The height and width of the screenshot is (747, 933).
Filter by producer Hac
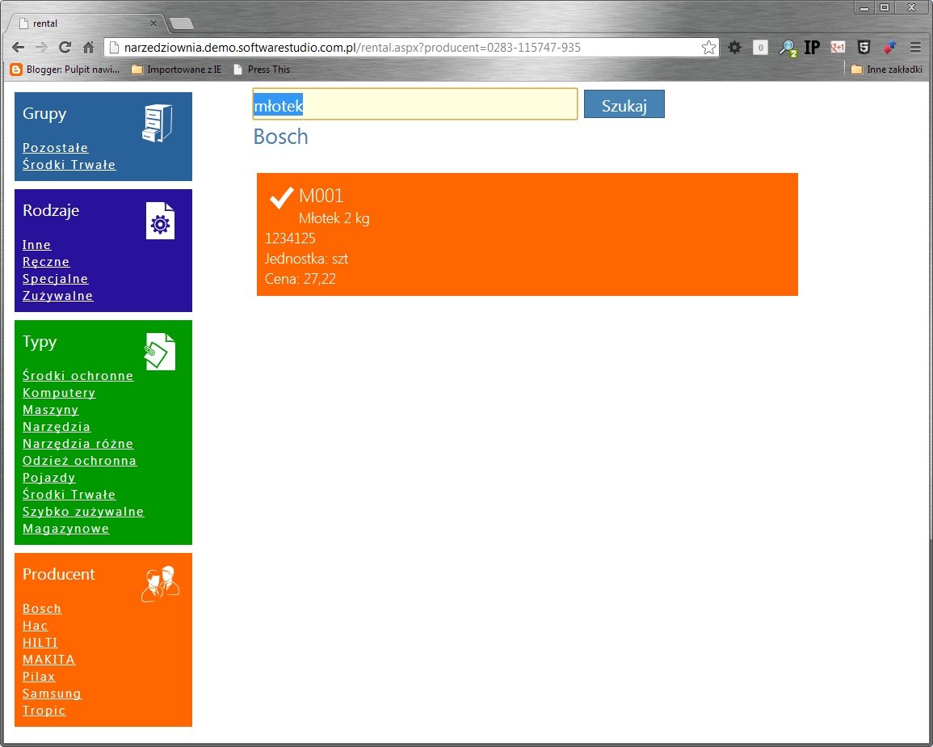[x=35, y=626]
